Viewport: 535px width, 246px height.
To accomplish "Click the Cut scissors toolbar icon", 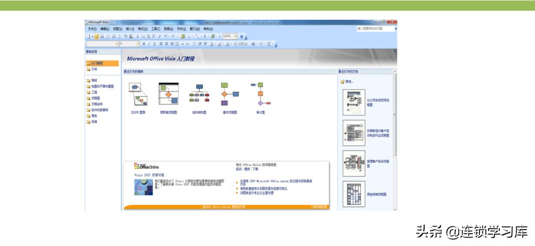I will [x=138, y=37].
